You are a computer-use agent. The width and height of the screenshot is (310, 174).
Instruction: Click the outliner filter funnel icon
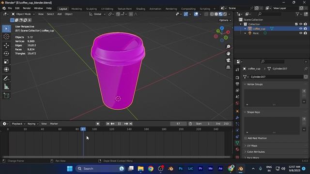click(x=297, y=14)
